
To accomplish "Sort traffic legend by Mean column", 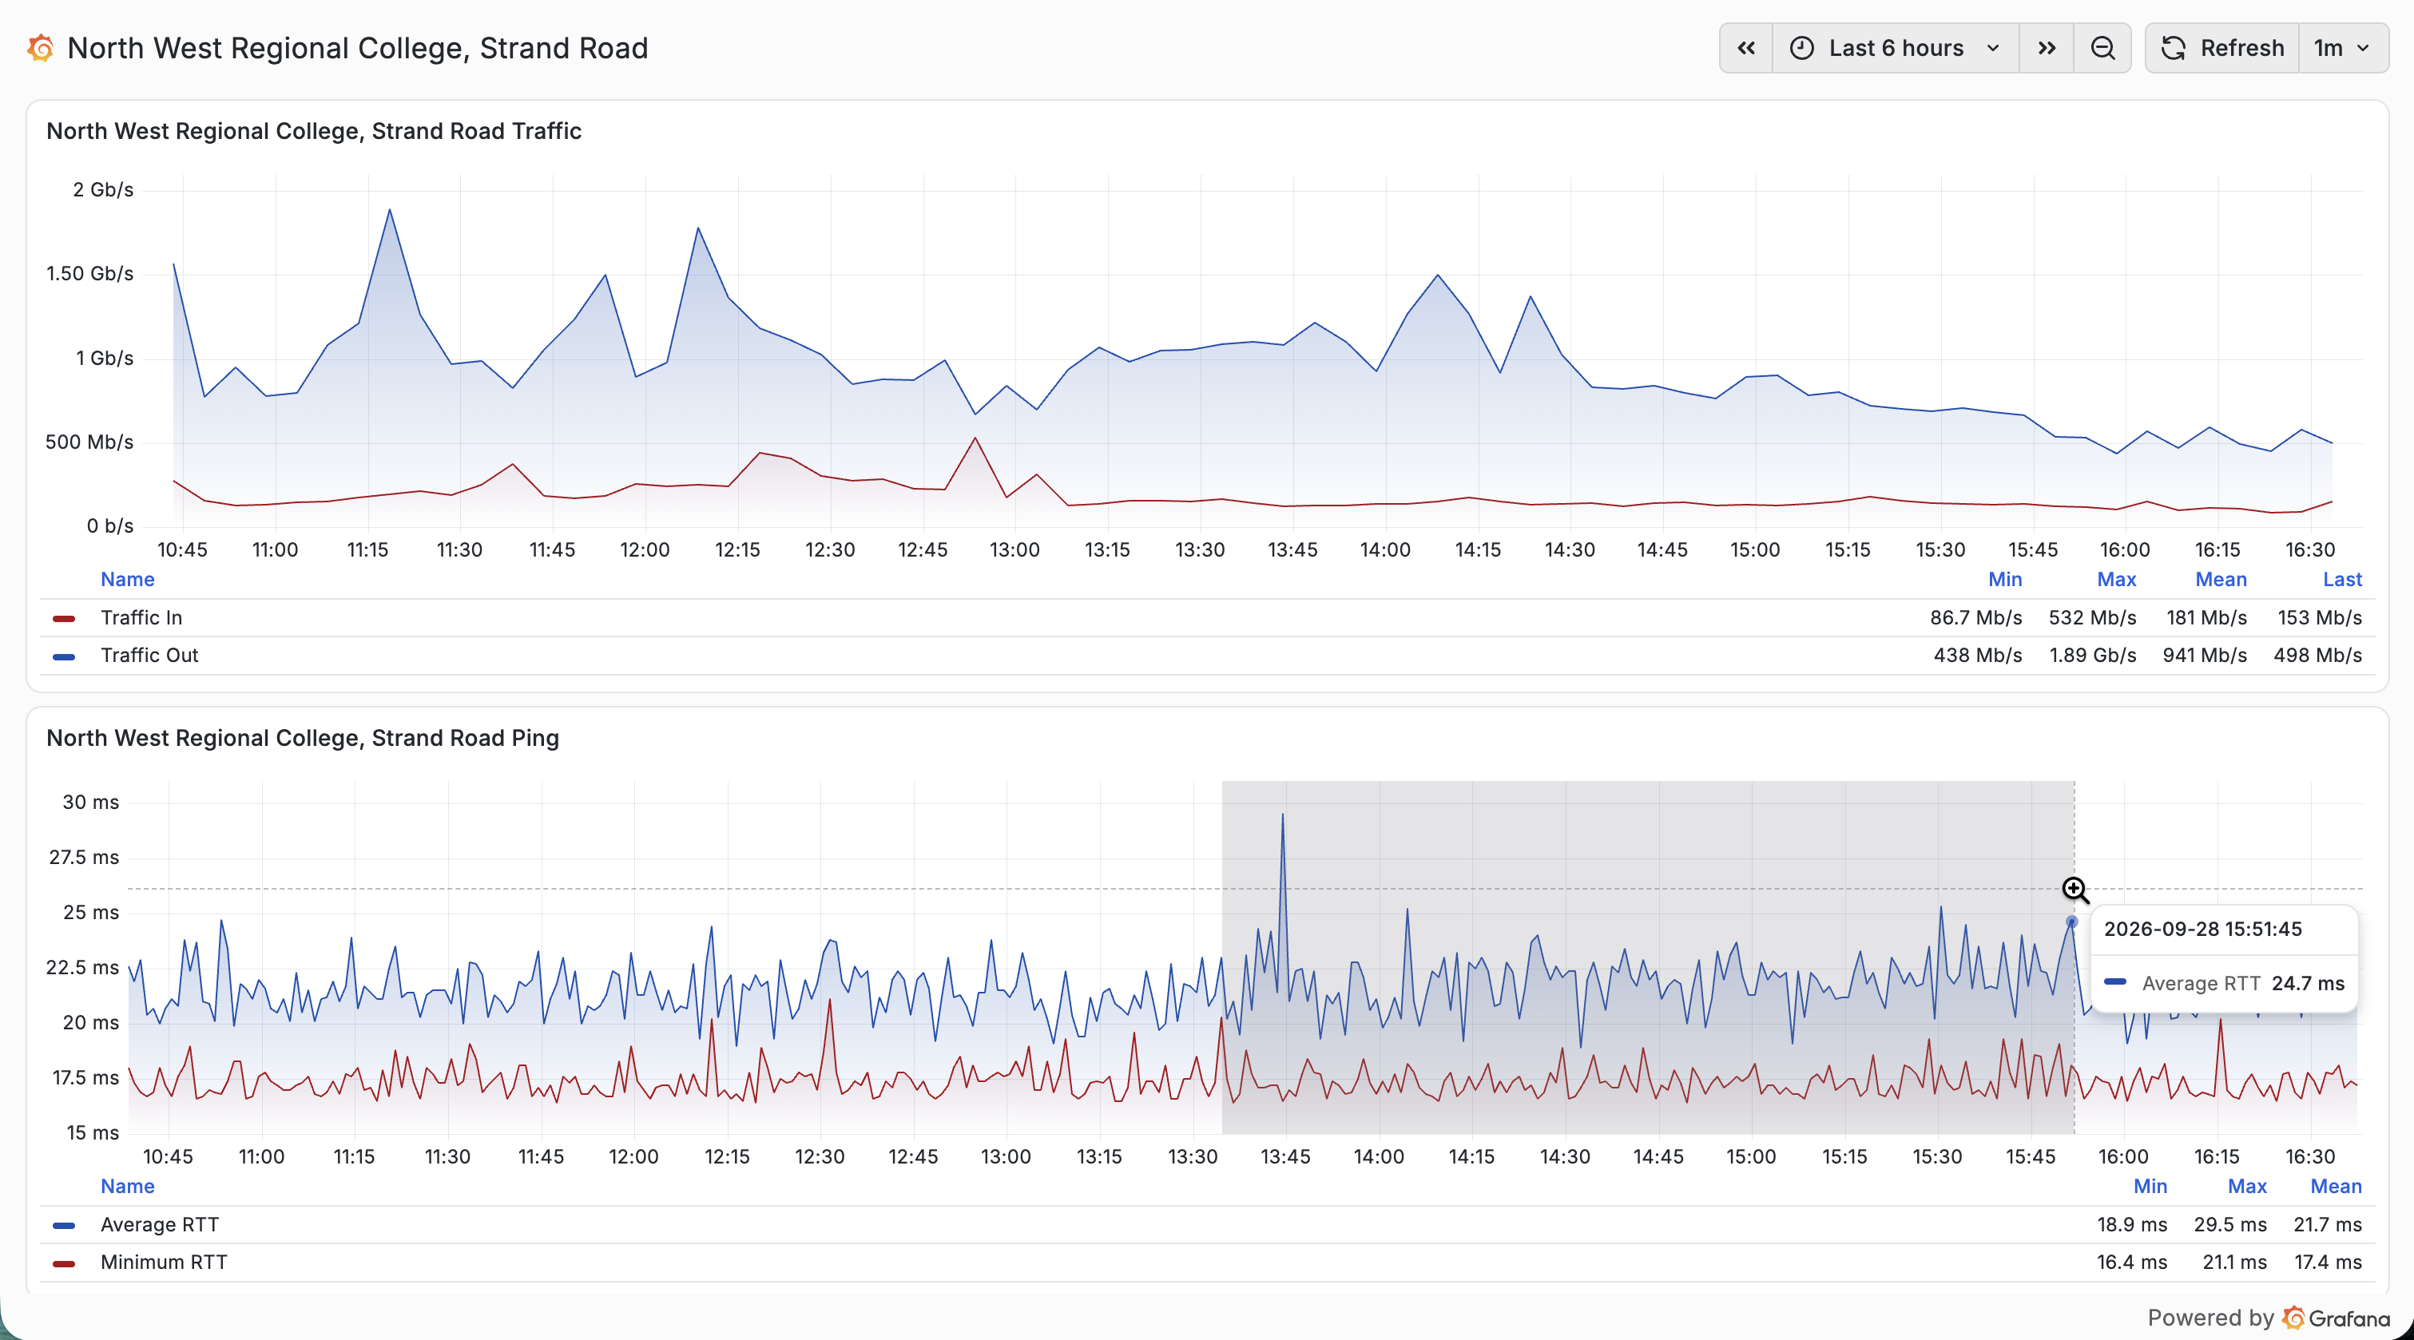I will [2221, 579].
